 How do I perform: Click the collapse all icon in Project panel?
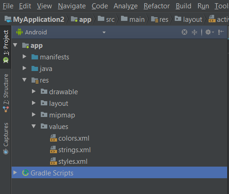point(194,32)
